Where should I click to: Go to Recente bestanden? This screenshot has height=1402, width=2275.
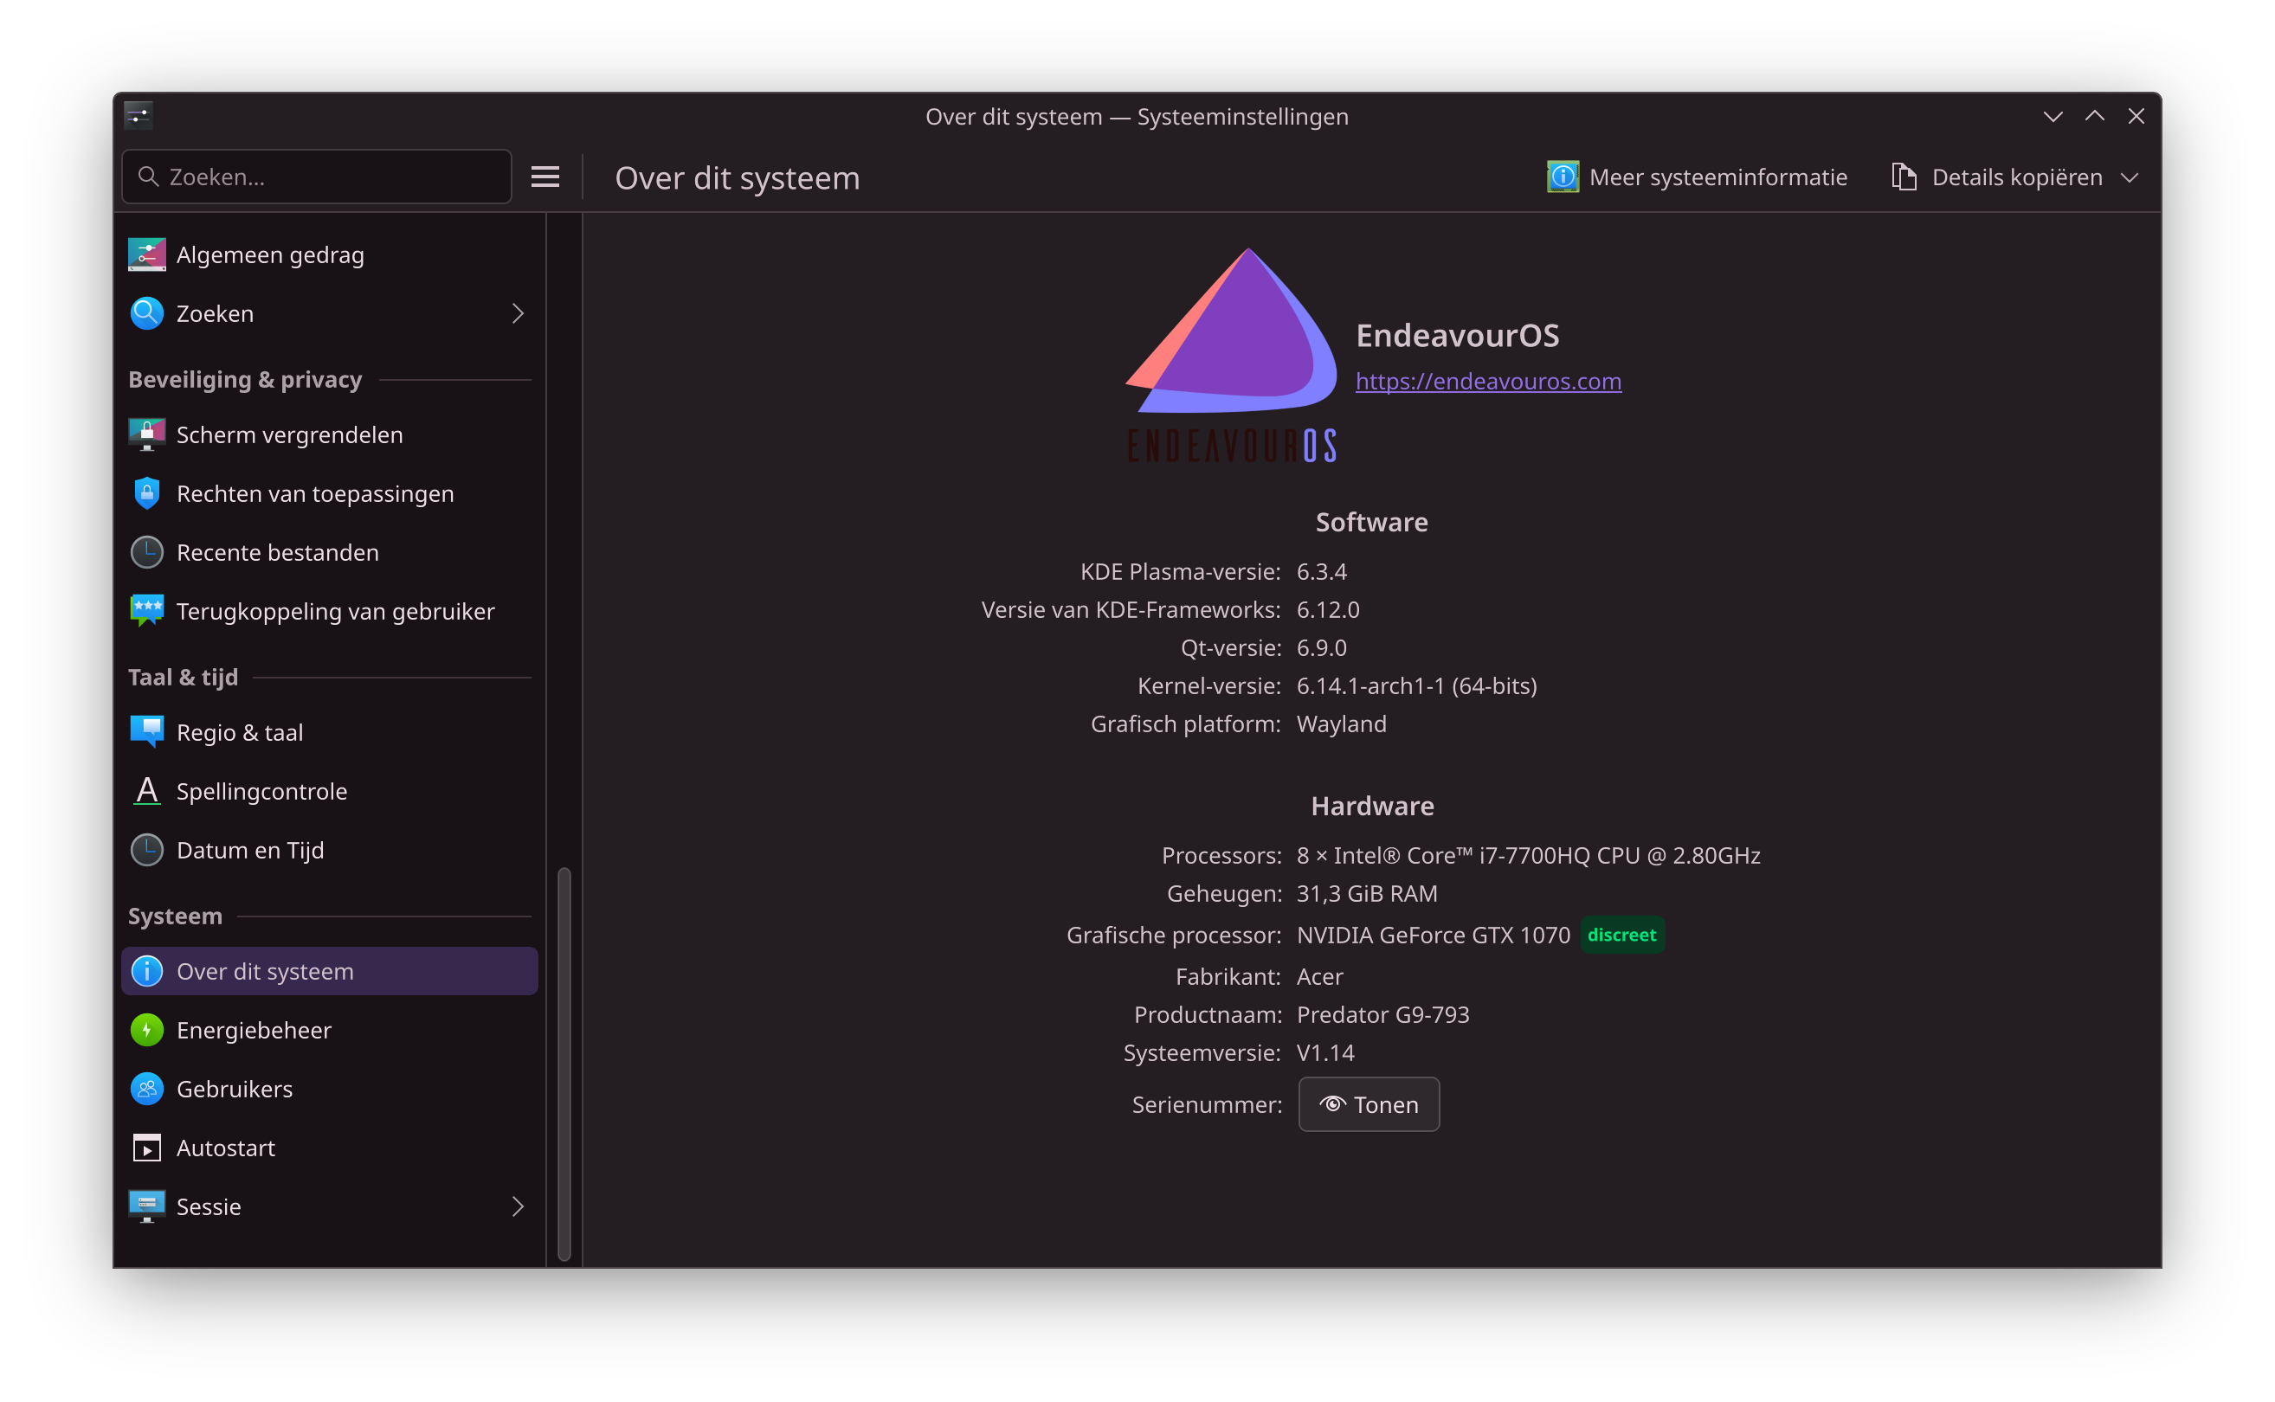tap(329, 553)
